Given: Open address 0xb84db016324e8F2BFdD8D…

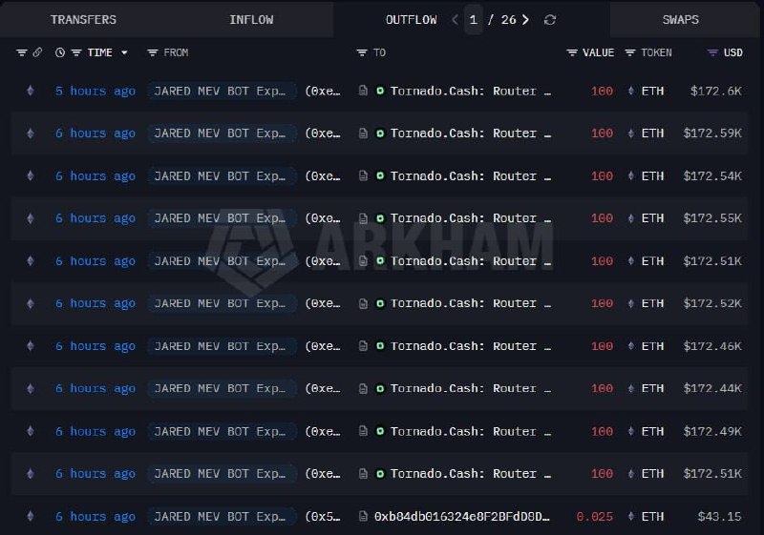Looking at the screenshot, I should [x=461, y=517].
